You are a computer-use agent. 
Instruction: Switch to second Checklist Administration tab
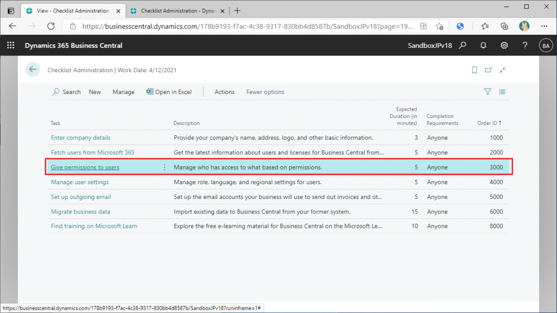(178, 11)
